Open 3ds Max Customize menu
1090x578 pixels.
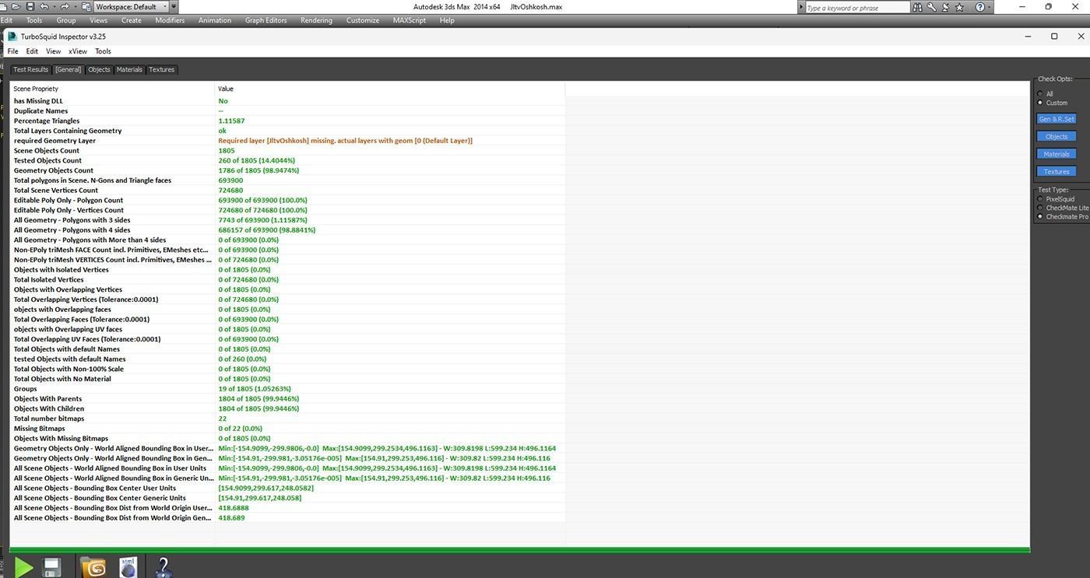[x=363, y=20]
